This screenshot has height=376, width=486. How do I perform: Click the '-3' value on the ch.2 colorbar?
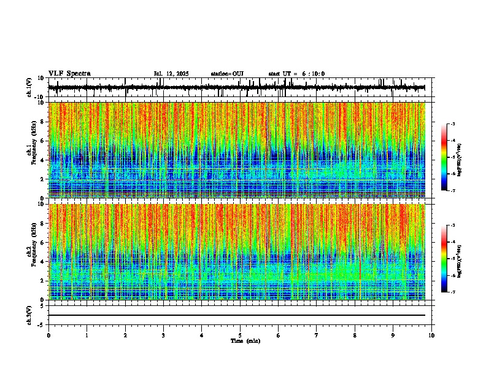(x=452, y=225)
